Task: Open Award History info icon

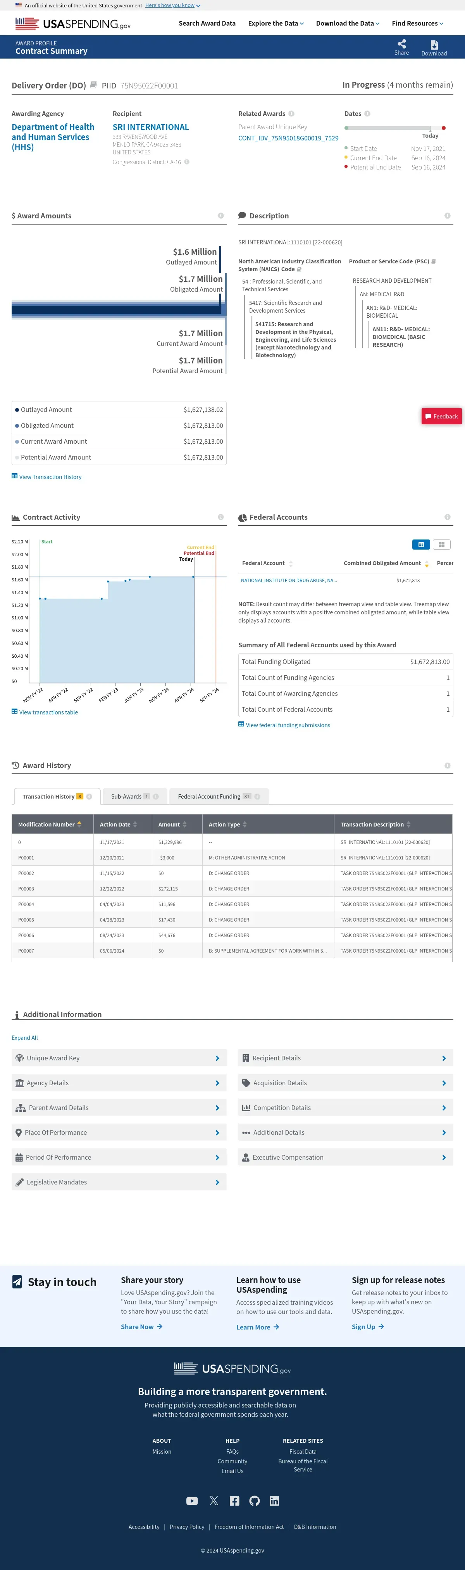Action: click(447, 766)
